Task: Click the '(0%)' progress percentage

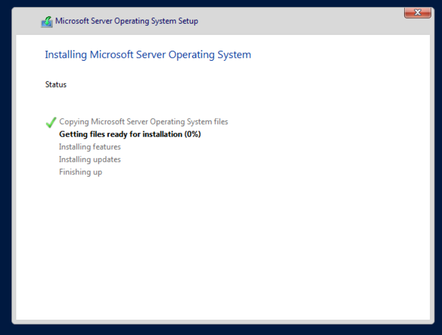Action: coord(192,134)
